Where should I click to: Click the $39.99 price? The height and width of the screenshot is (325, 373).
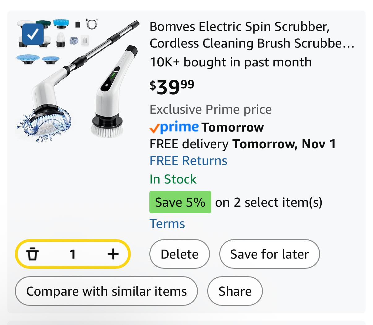(172, 87)
